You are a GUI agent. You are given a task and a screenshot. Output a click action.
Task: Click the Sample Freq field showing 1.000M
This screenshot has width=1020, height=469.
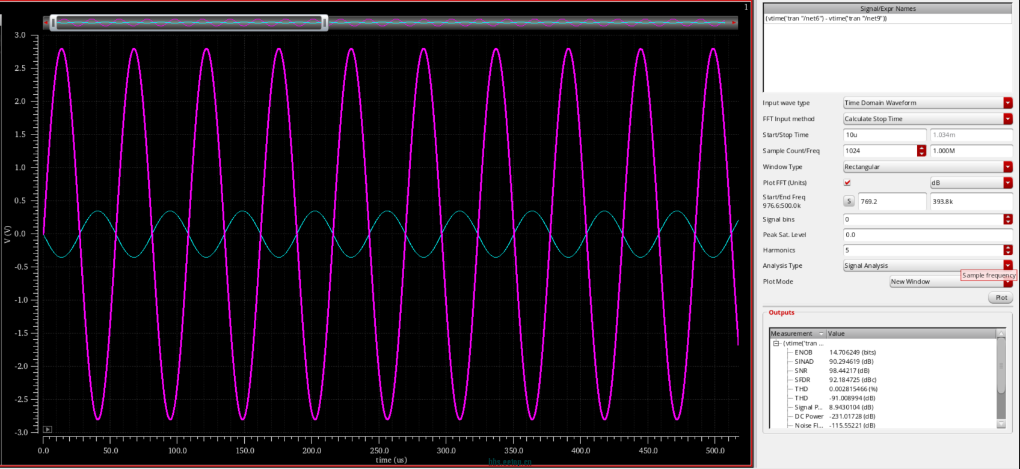click(971, 151)
